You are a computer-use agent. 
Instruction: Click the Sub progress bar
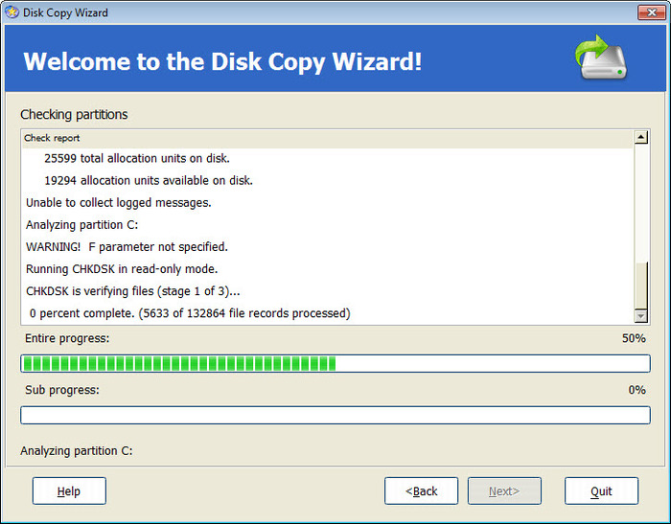tap(335, 415)
